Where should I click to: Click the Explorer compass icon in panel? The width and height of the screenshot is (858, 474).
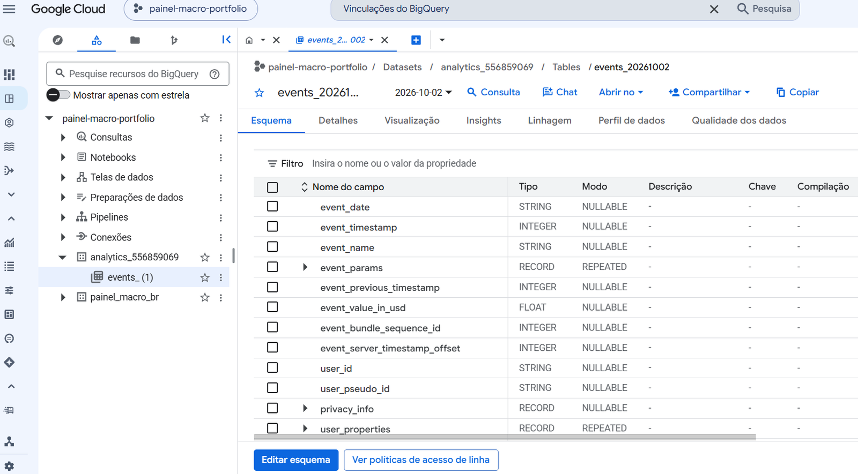click(x=58, y=40)
